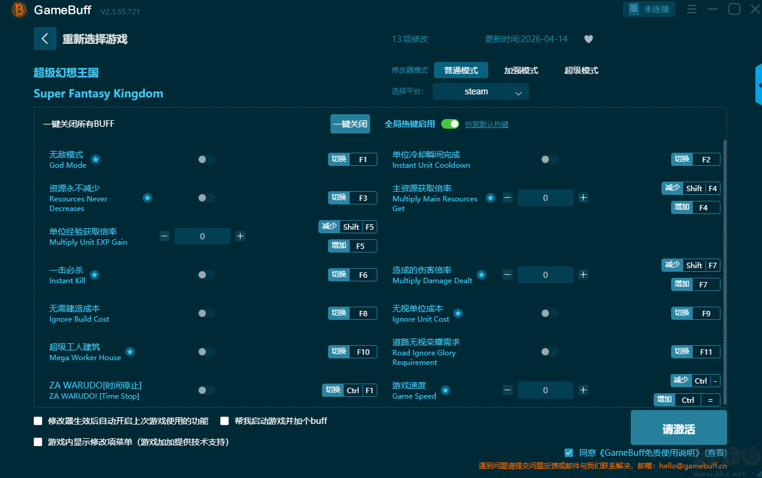Check show in-game modifier menu checkbox

(38, 442)
